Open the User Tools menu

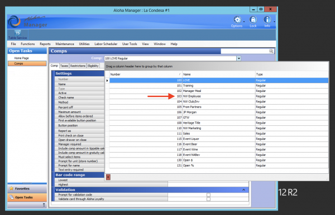coord(130,44)
